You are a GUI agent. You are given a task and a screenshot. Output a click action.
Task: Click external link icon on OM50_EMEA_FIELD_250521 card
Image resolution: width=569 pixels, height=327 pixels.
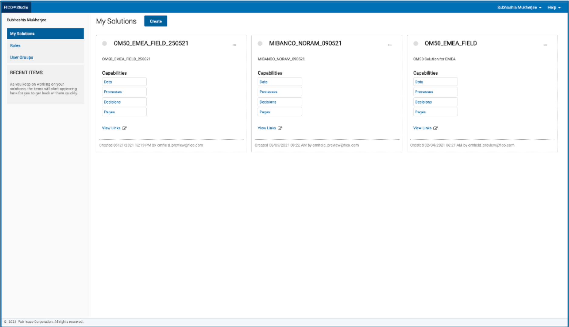[x=124, y=128]
